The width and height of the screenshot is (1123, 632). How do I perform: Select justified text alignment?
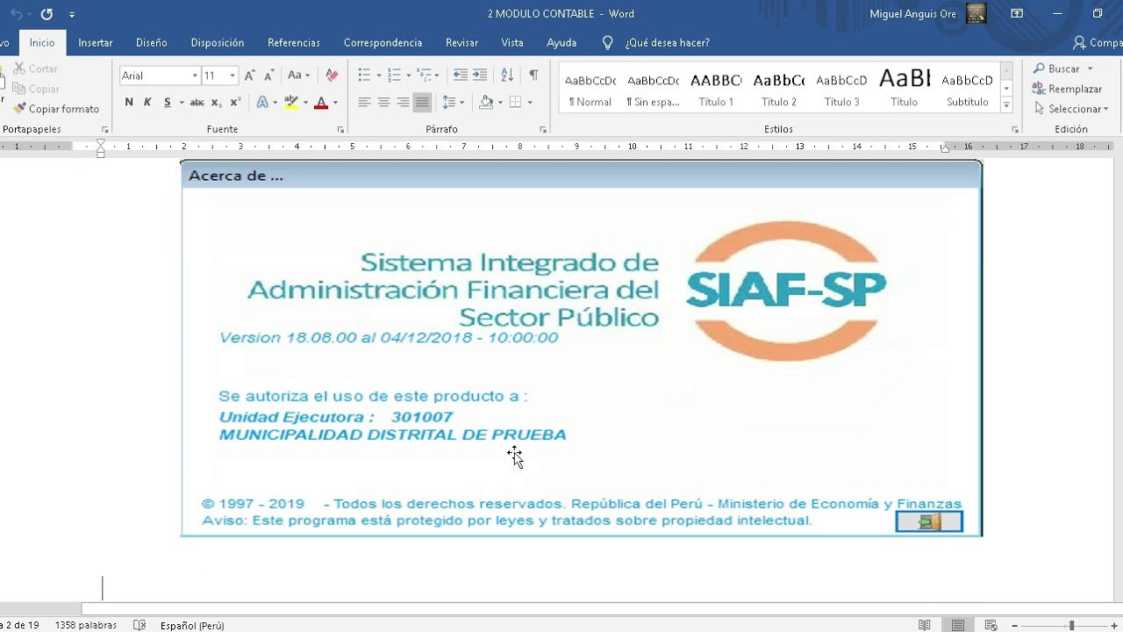click(422, 103)
